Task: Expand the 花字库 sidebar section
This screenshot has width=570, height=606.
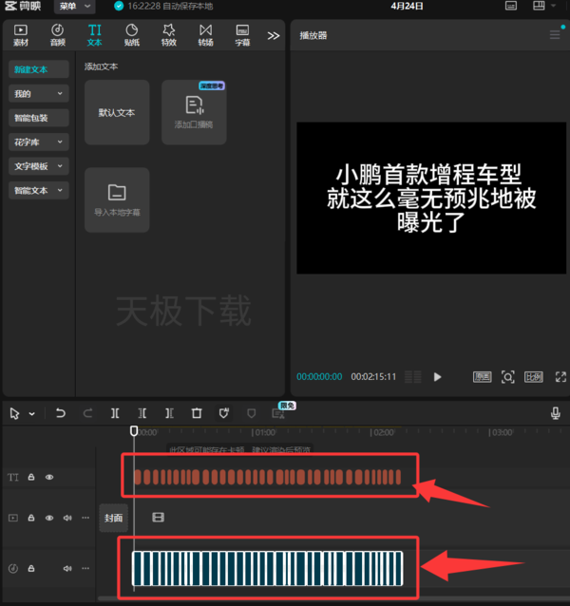Action: point(39,142)
